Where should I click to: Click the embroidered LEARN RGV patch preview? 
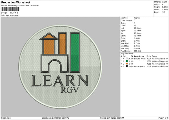(x=60, y=67)
